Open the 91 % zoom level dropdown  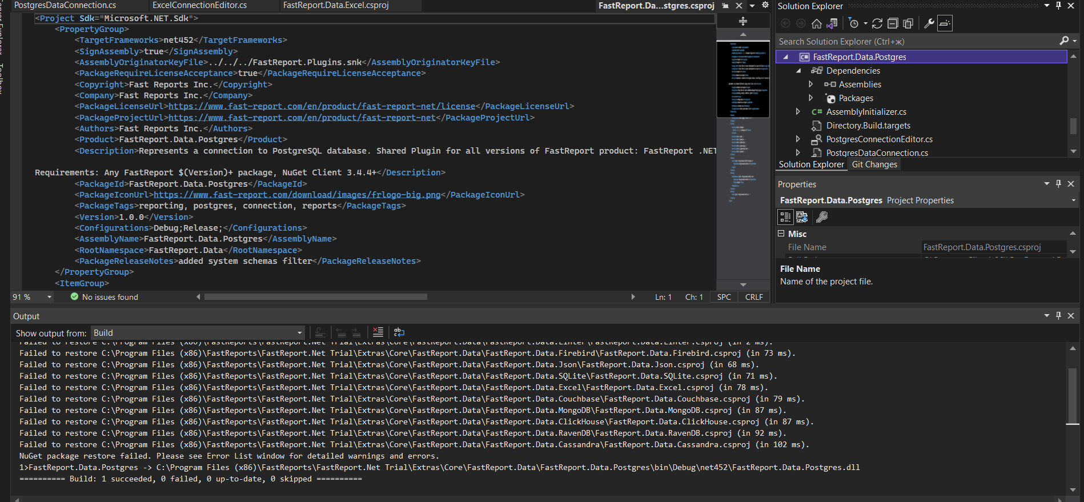(49, 297)
